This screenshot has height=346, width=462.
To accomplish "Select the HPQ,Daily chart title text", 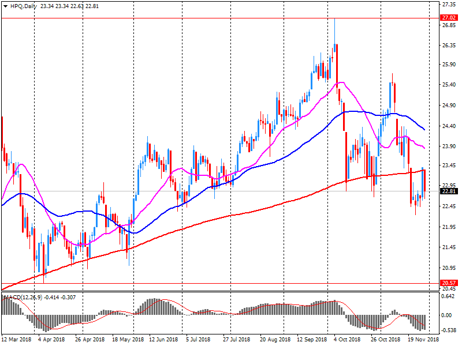I will (24, 6).
